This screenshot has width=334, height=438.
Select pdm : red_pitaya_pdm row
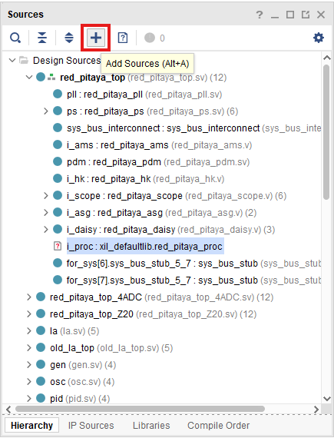tap(158, 162)
